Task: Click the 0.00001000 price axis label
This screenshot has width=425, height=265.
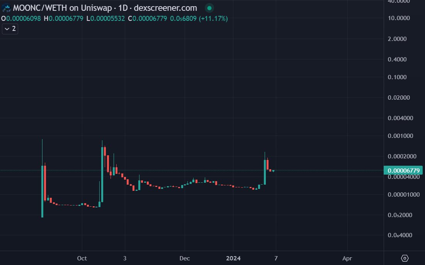Action: (404, 195)
